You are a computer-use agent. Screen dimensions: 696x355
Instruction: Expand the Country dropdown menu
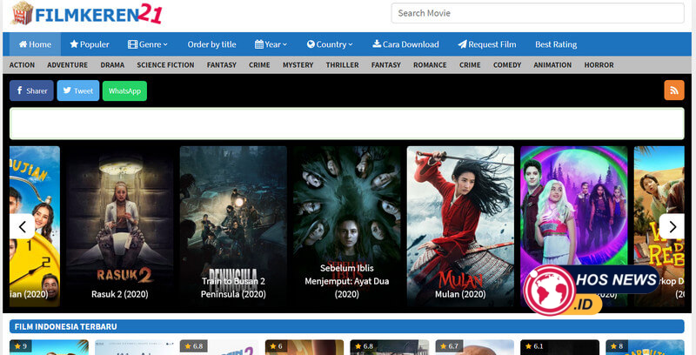(x=330, y=44)
